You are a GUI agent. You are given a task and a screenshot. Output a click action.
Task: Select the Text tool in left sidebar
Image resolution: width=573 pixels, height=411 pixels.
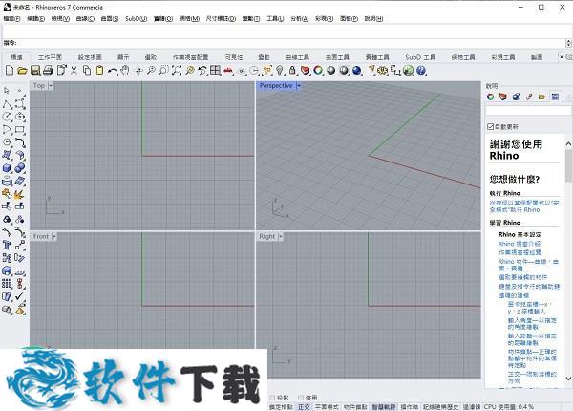[7, 245]
